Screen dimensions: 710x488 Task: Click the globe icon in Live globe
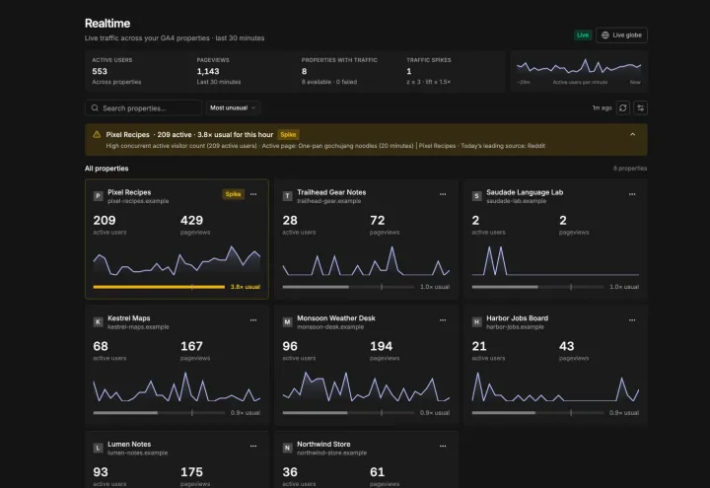(604, 35)
